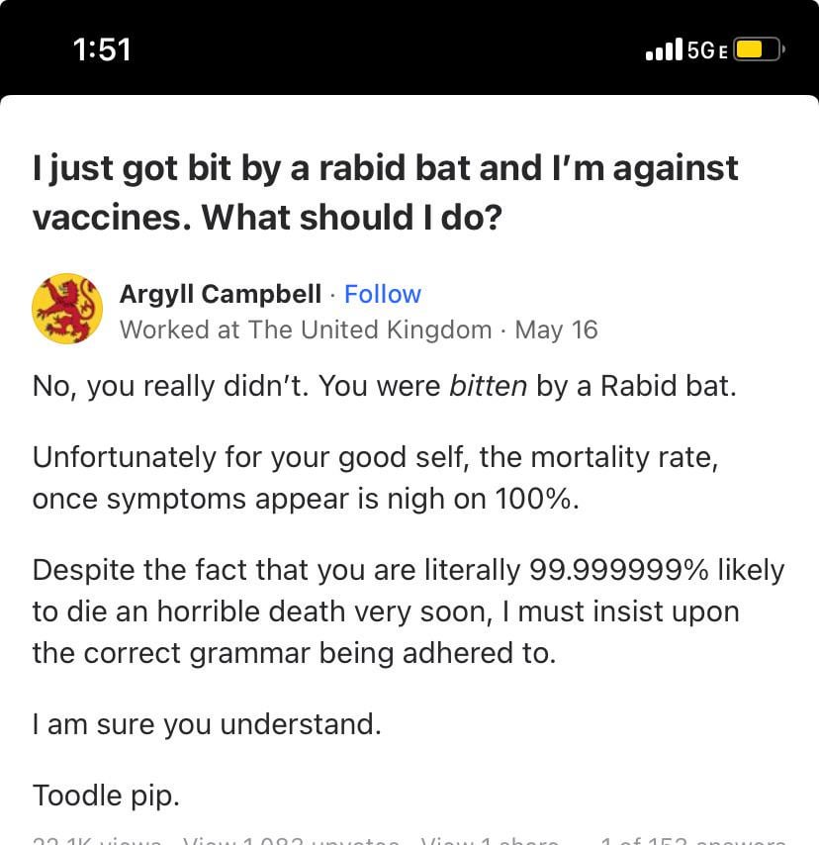Tap the 'Worked at The United Kingdom' credential

coord(306,329)
